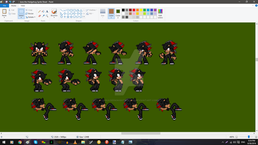
Task: Click the Resize button
Action: [x=29, y=14]
